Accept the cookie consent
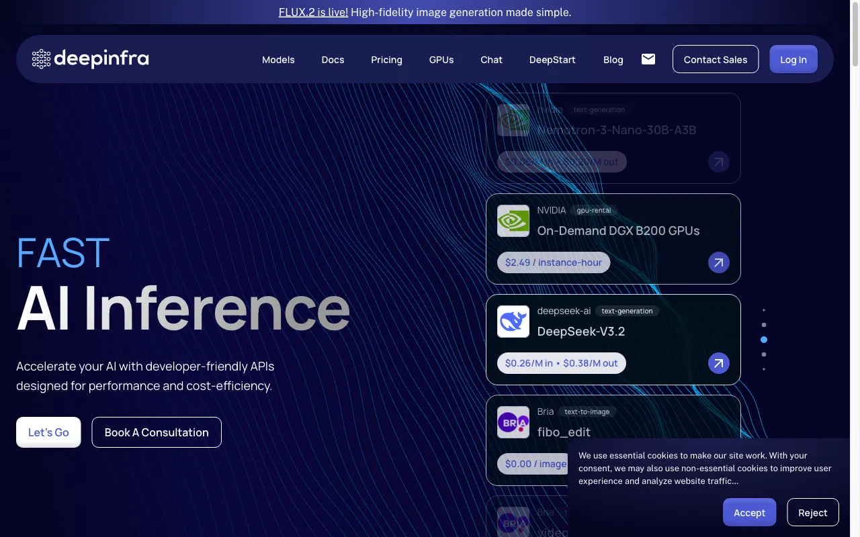This screenshot has height=537, width=860. coord(749,512)
